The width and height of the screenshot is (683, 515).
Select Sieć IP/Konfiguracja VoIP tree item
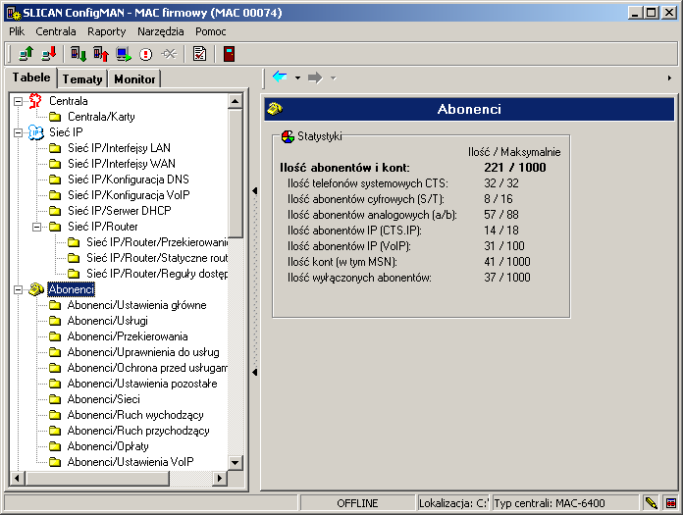(129, 195)
